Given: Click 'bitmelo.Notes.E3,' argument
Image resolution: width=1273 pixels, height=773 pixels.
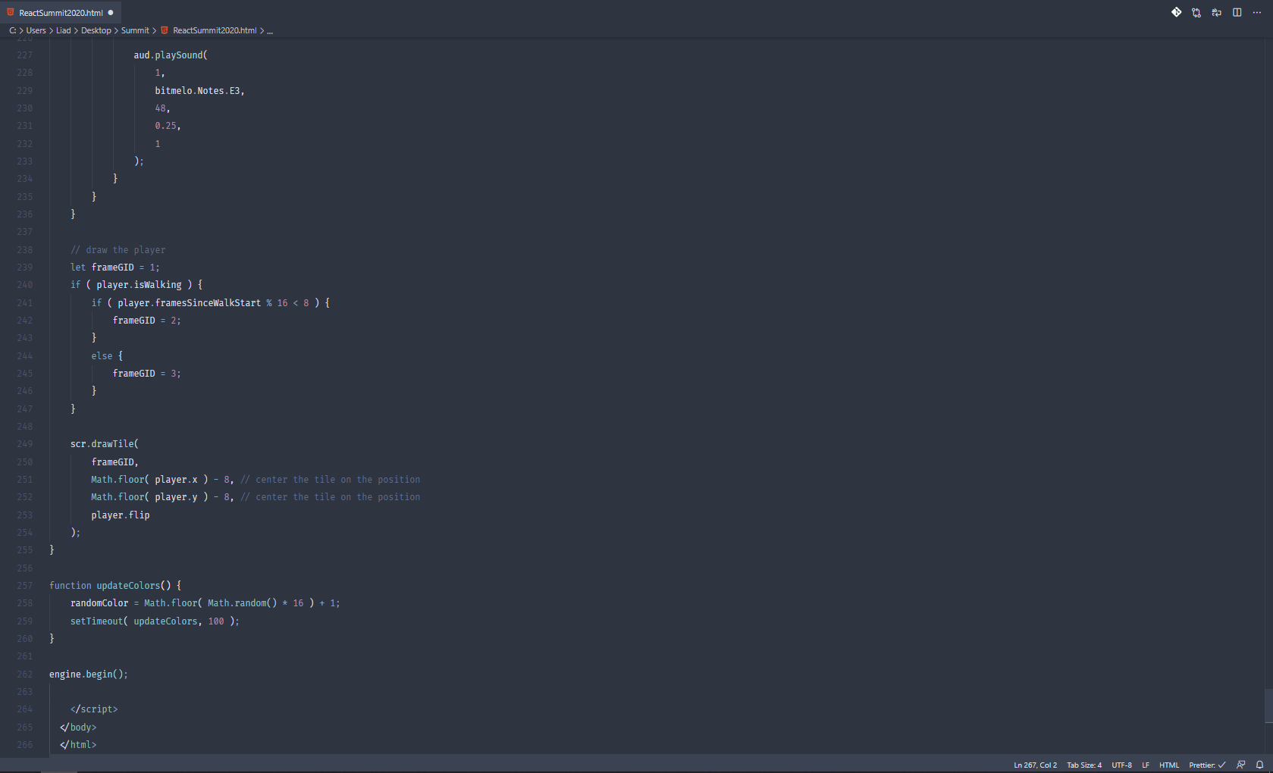Looking at the screenshot, I should 200,91.
